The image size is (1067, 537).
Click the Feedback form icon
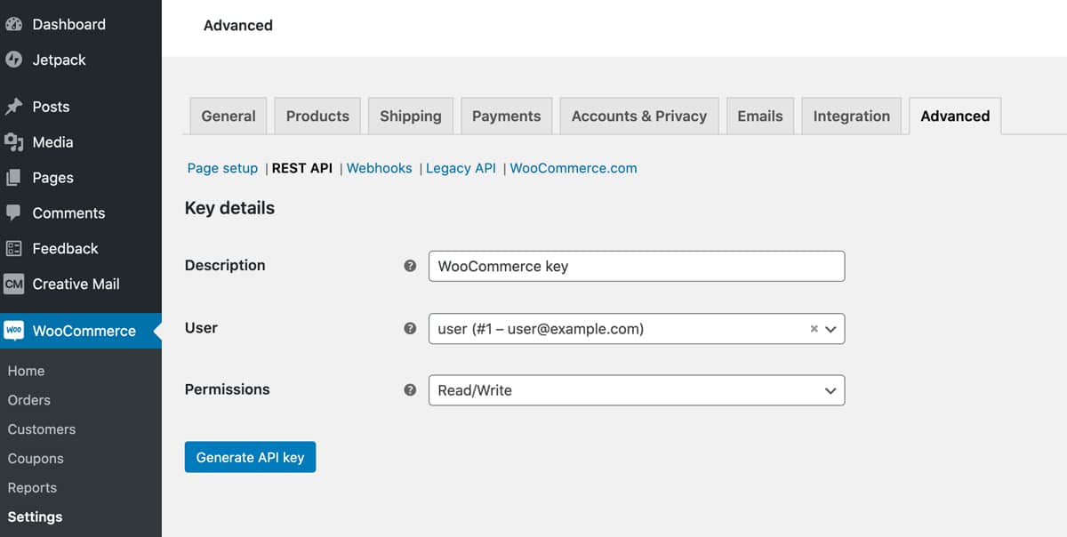click(x=13, y=249)
